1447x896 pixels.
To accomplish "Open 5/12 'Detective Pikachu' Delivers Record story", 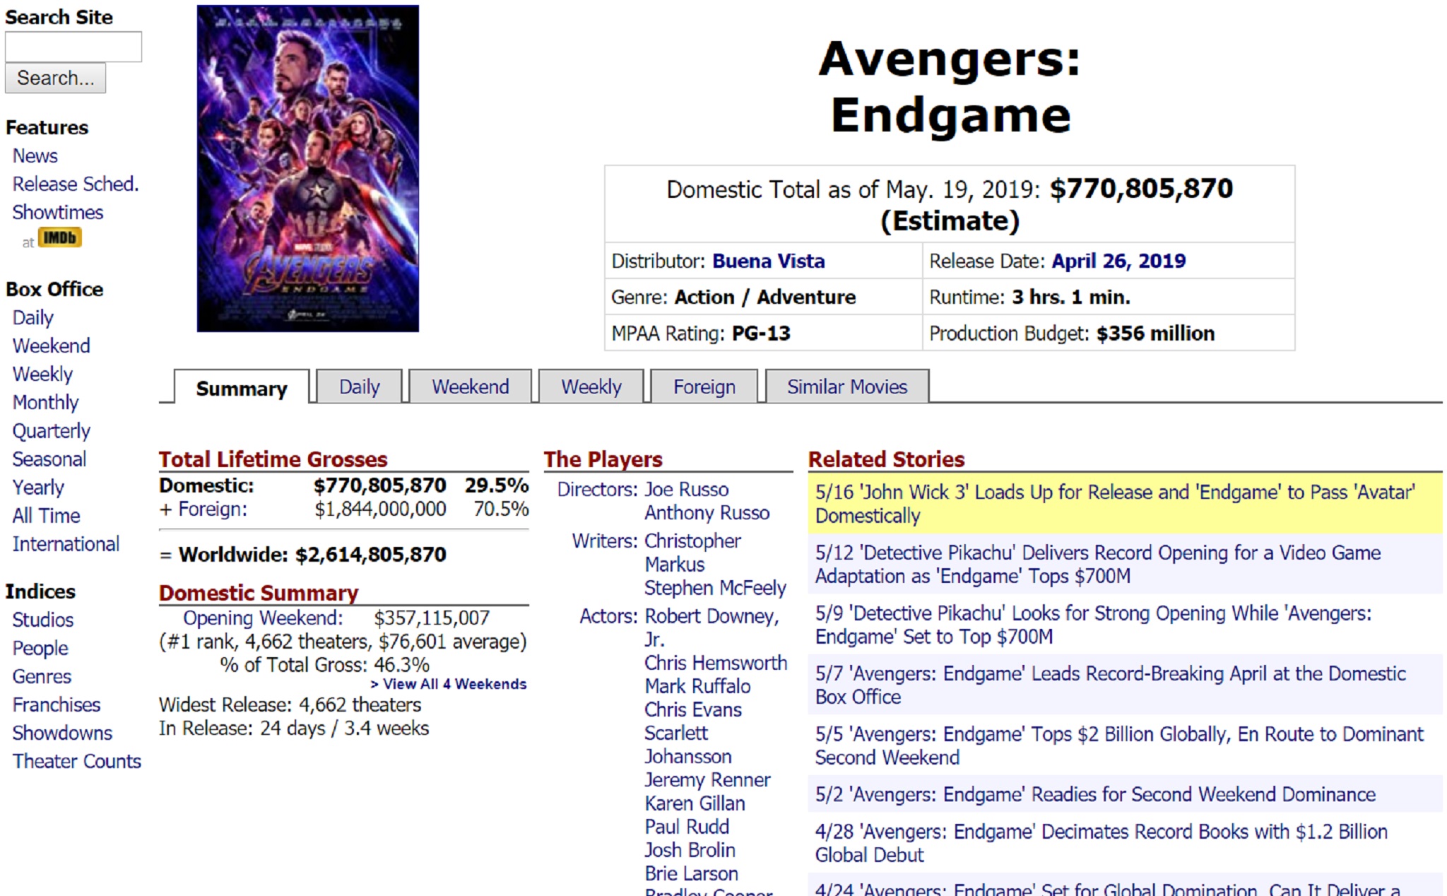I will click(1098, 564).
